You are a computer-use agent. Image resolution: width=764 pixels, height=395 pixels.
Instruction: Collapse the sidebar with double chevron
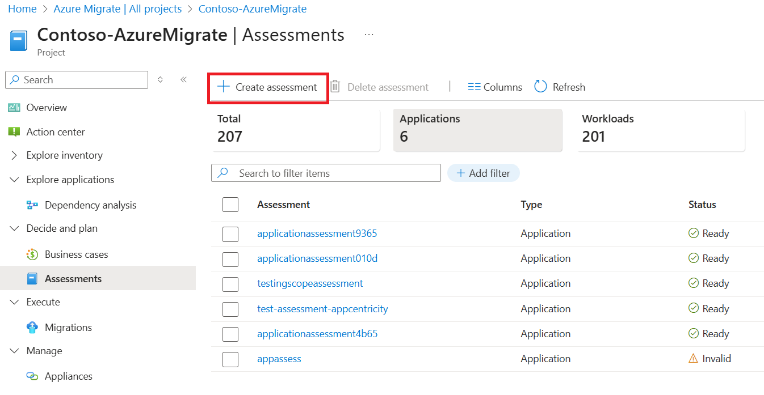(x=183, y=80)
